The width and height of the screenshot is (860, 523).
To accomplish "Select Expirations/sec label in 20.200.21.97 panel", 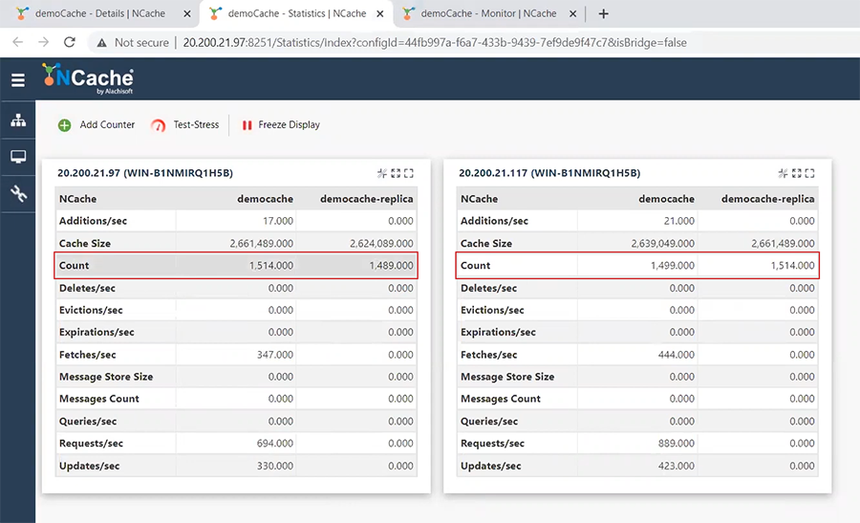I will pos(97,333).
